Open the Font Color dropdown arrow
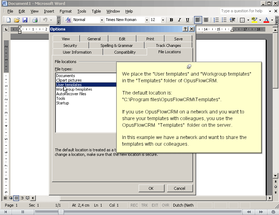The width and height of the screenshot is (279, 215). pyautogui.click(x=272, y=20)
